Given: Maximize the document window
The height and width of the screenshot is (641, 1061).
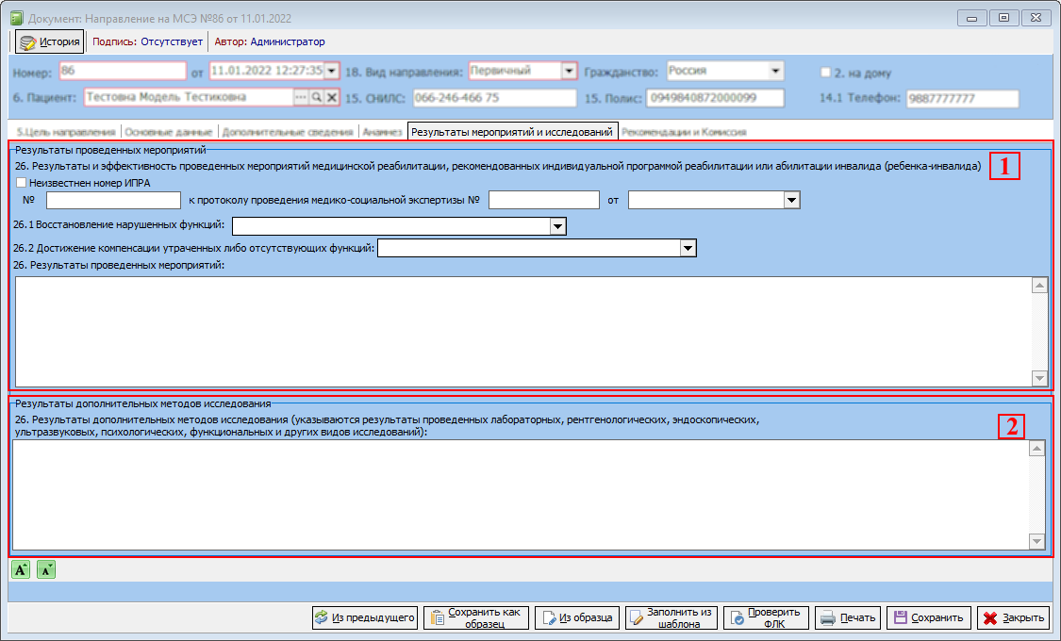Looking at the screenshot, I should 1004,18.
